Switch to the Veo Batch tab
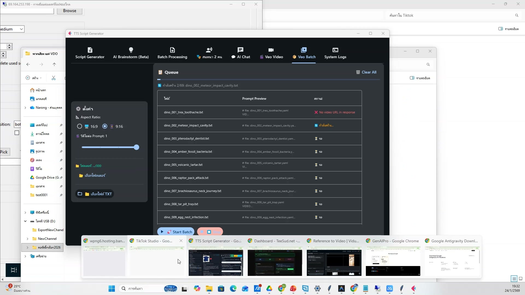The height and width of the screenshot is (295, 525). click(x=304, y=53)
